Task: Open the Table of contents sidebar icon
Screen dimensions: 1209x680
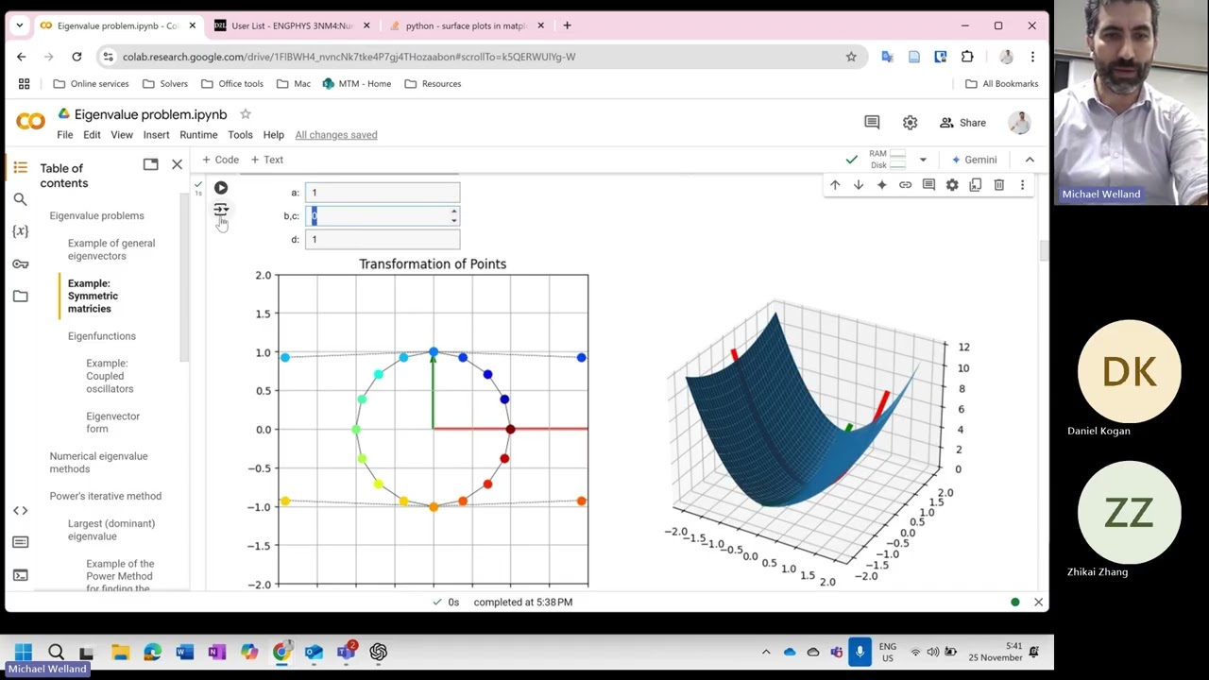Action: coord(20,168)
